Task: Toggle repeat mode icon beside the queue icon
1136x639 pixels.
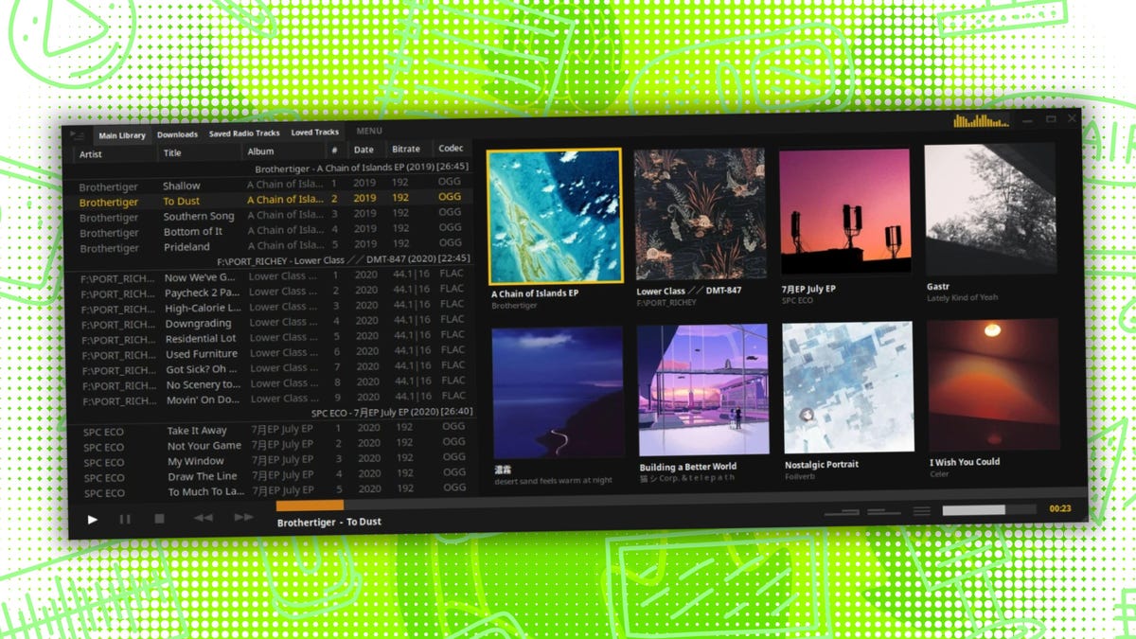Action: [x=884, y=512]
